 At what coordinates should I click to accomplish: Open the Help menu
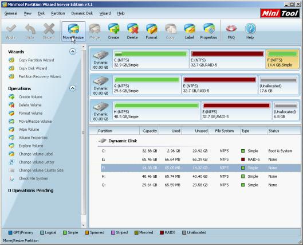(x=121, y=13)
